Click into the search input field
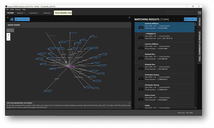This screenshot has width=214, height=128. (x=181, y=13)
